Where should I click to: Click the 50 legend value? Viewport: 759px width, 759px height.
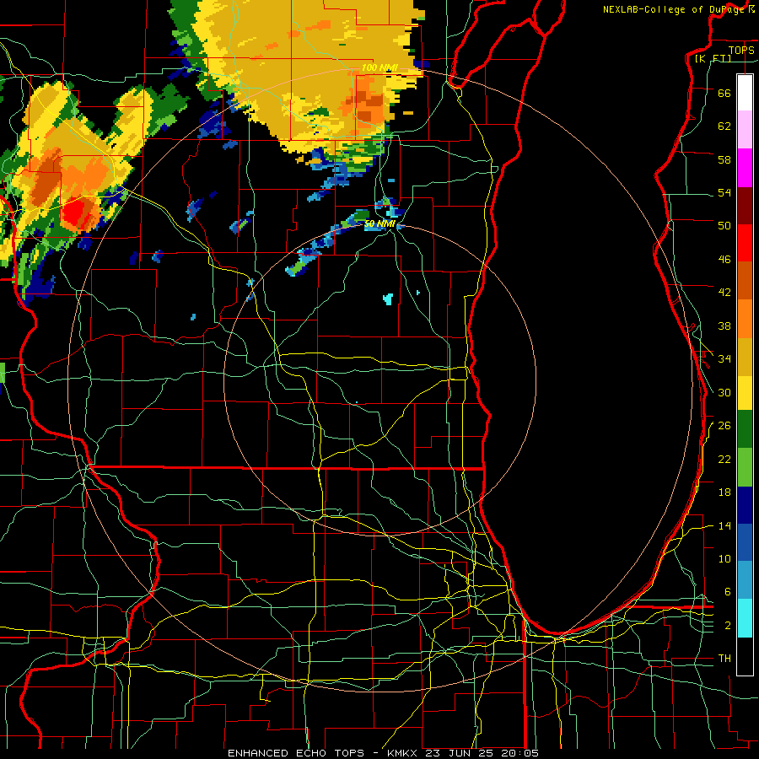pyautogui.click(x=724, y=226)
